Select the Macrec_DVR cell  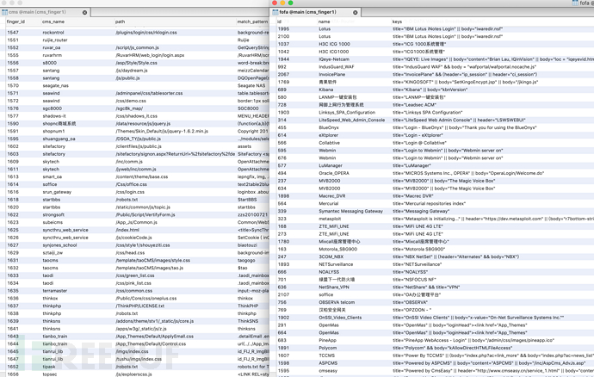[331, 196]
